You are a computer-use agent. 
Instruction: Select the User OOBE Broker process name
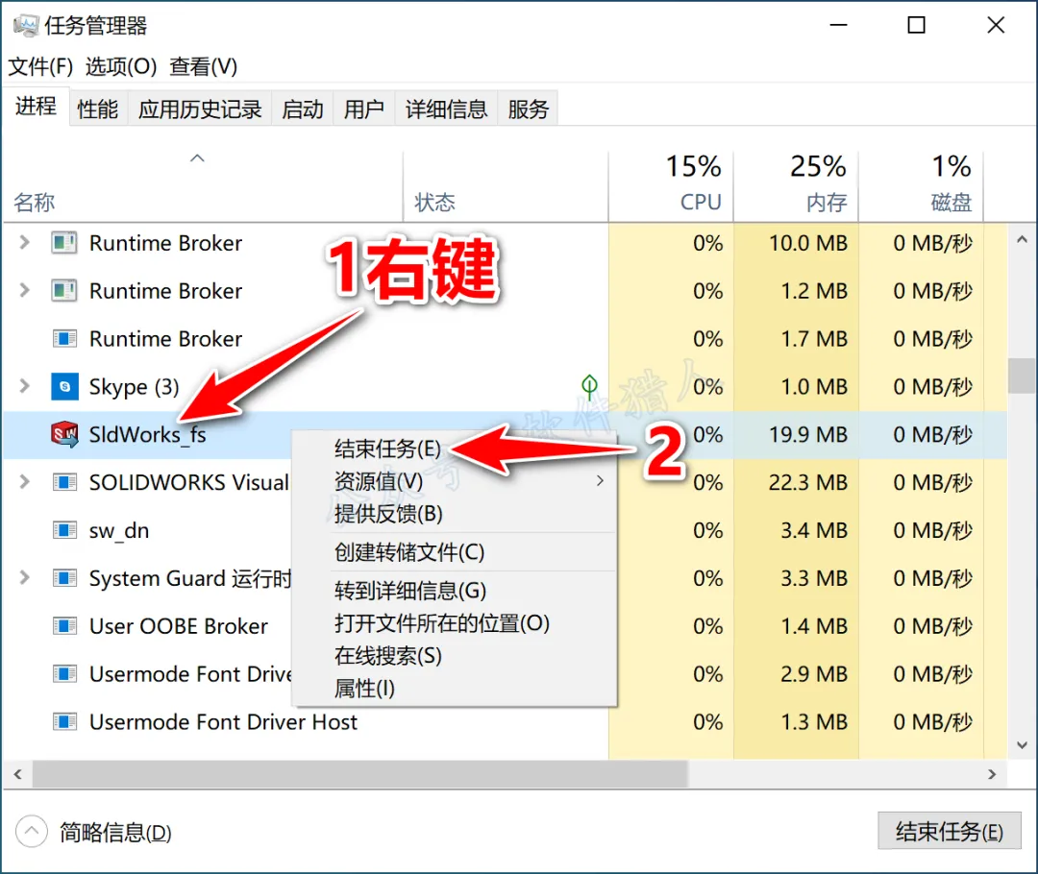(179, 626)
